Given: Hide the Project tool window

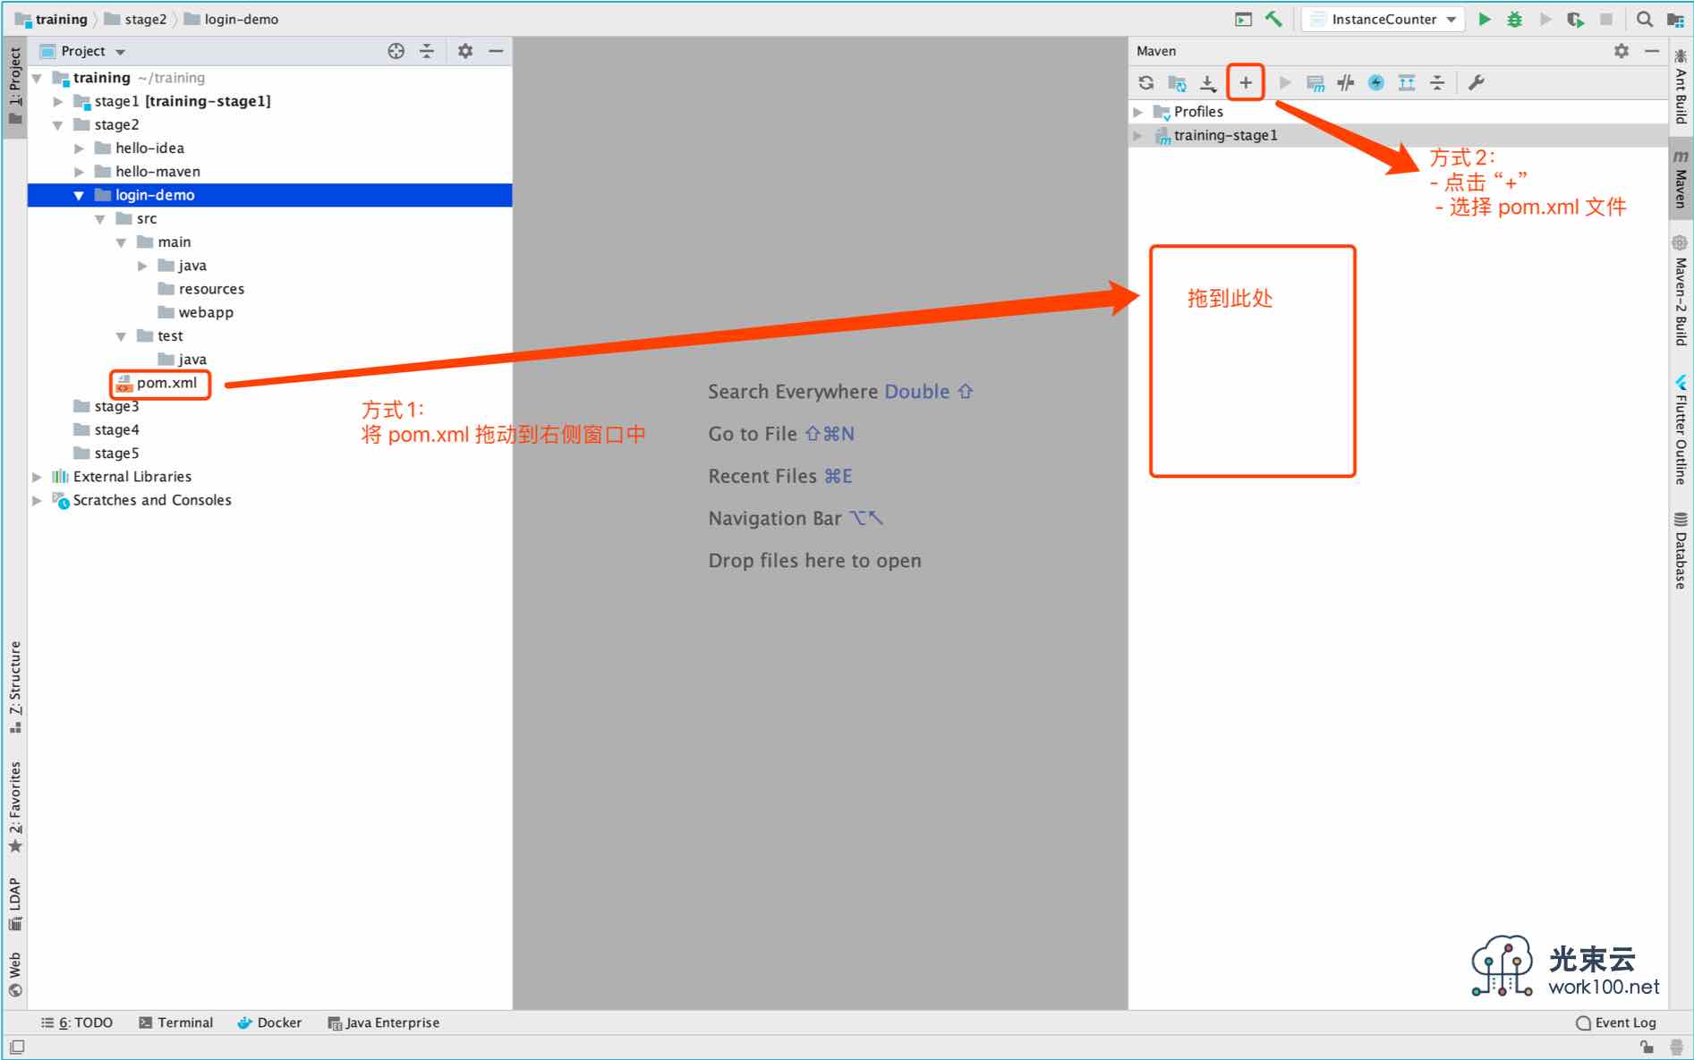Looking at the screenshot, I should (496, 51).
